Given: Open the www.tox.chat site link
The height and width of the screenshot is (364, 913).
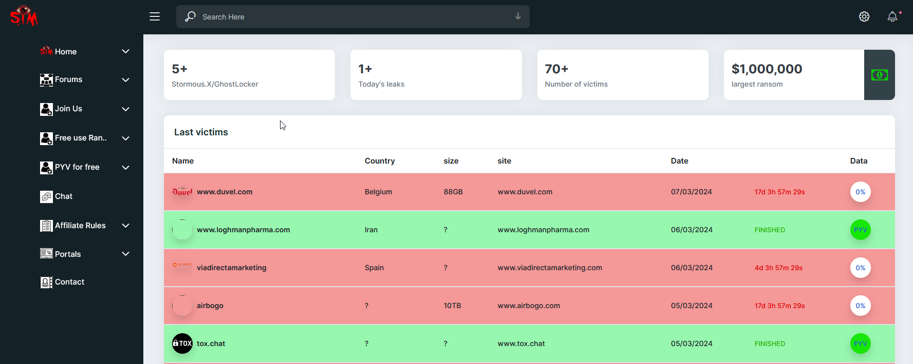Looking at the screenshot, I should [521, 343].
